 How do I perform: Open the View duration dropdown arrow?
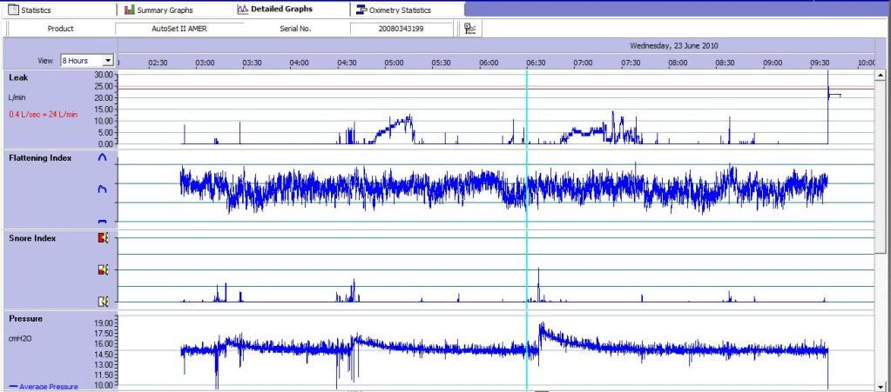(x=108, y=61)
